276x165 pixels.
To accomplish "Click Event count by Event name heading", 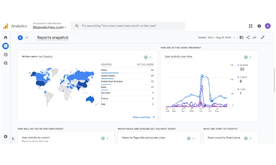I will click(x=224, y=137).
